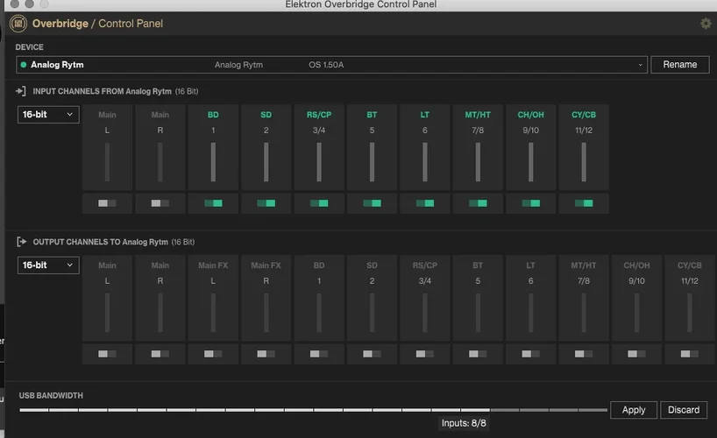Click the Overbridge logo icon
The height and width of the screenshot is (438, 717).
(x=18, y=24)
